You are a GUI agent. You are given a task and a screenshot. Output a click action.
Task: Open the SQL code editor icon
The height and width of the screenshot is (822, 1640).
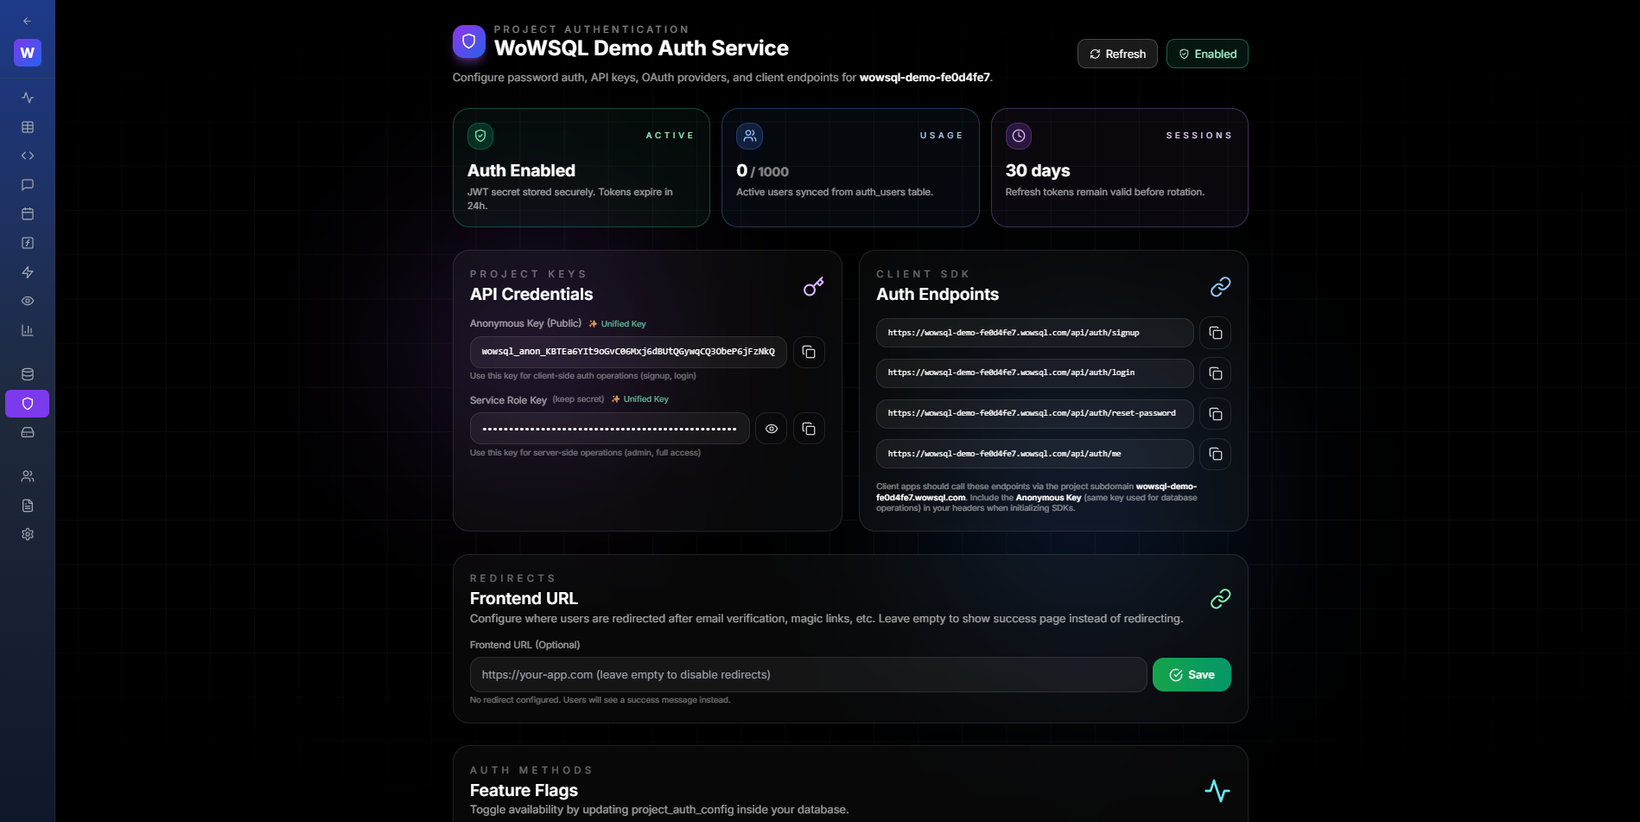27,156
